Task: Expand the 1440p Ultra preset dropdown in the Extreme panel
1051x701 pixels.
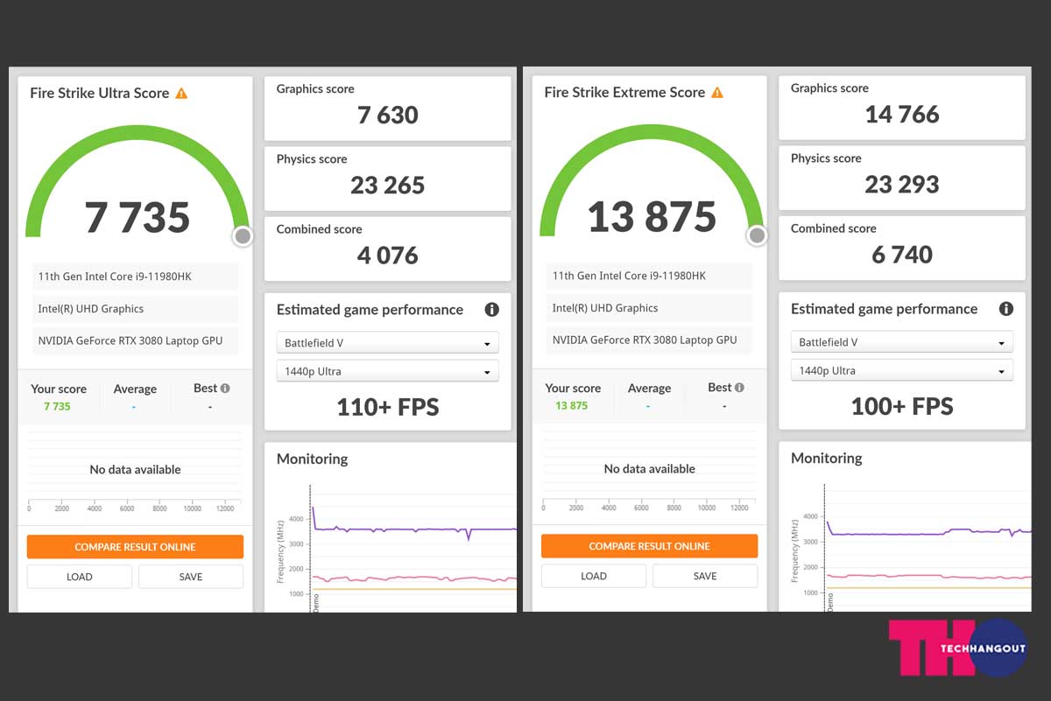Action: (902, 370)
